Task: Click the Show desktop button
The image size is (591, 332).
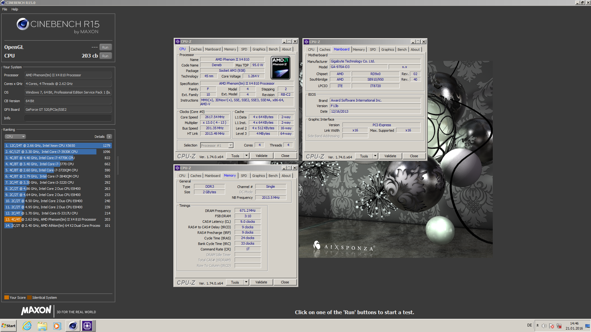Action: (x=588, y=326)
